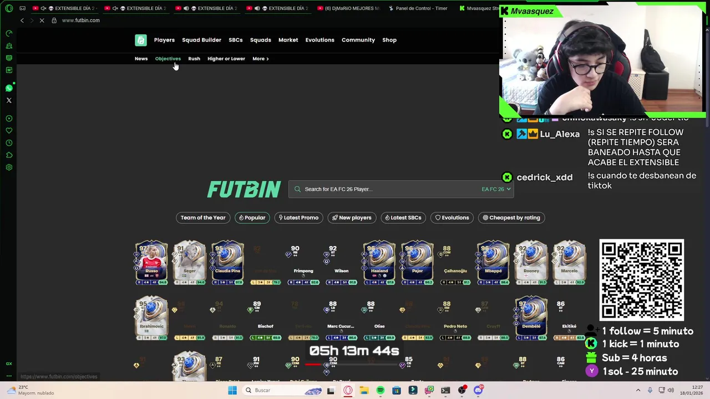710x399 pixels.
Task: Open the Haaland 96 player card
Action: point(379,263)
